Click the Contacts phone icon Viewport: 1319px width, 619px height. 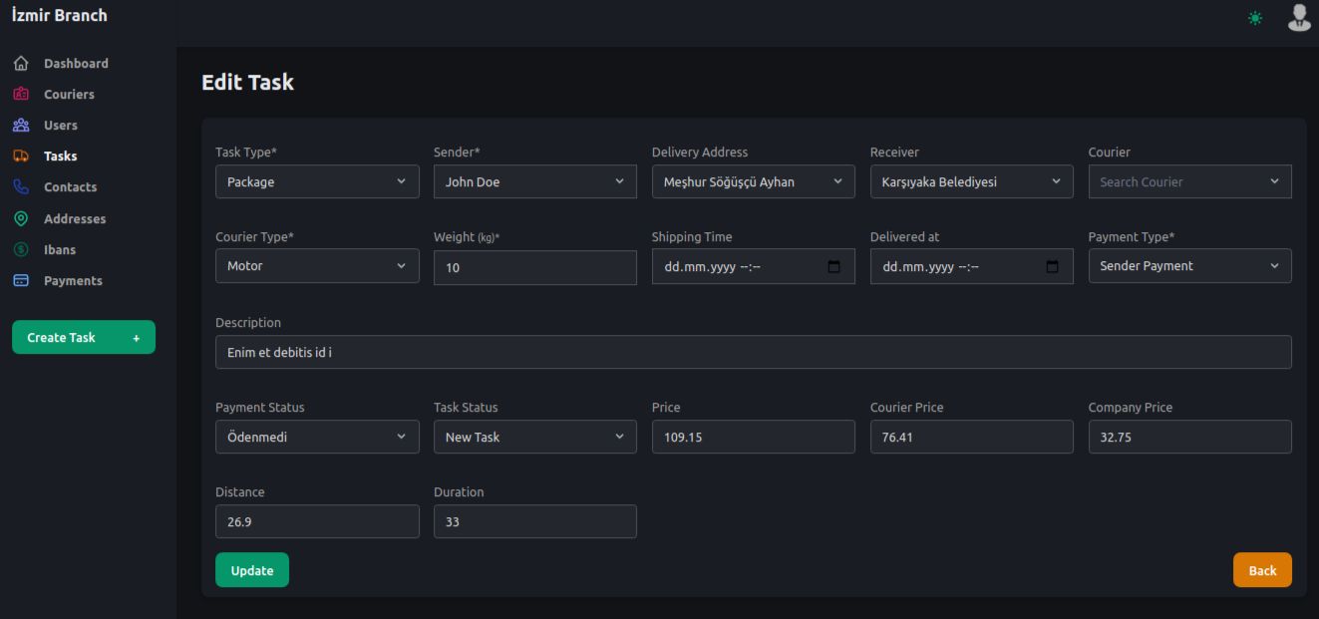coord(20,187)
